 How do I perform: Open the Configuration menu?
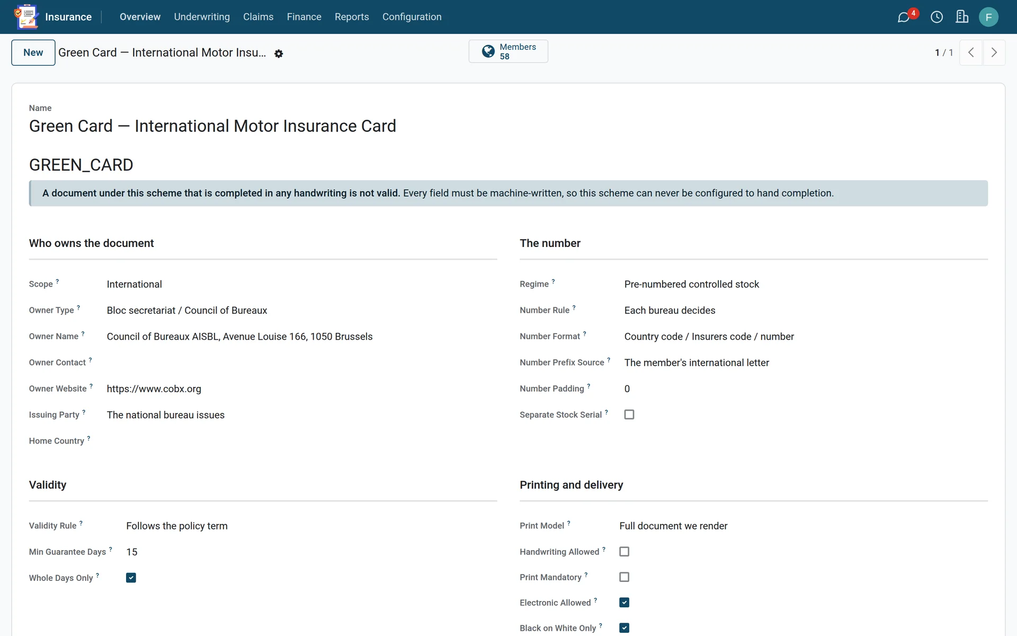(x=412, y=17)
